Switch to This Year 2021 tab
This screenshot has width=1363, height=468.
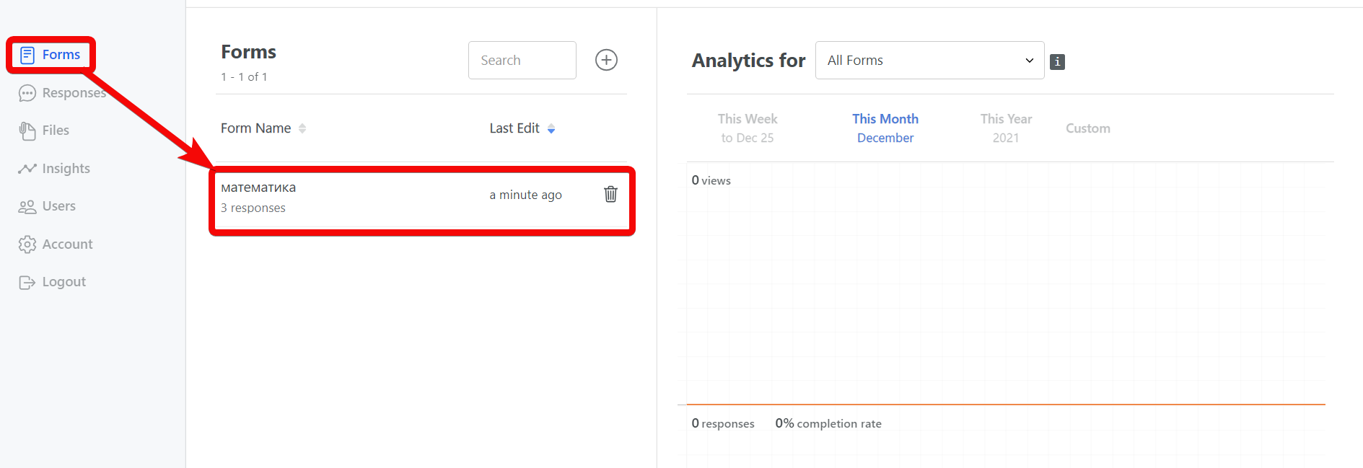tap(1006, 128)
